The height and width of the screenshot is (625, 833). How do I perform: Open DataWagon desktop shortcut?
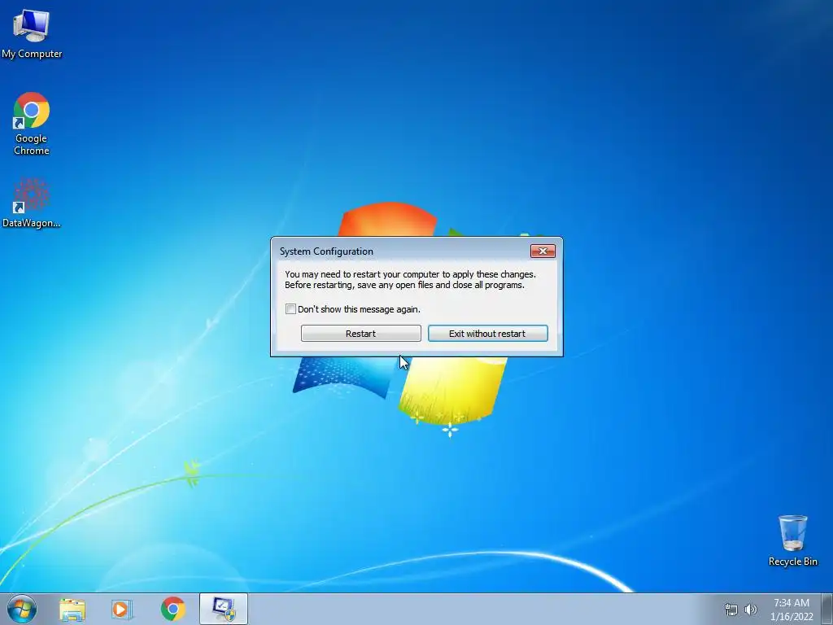(x=32, y=203)
